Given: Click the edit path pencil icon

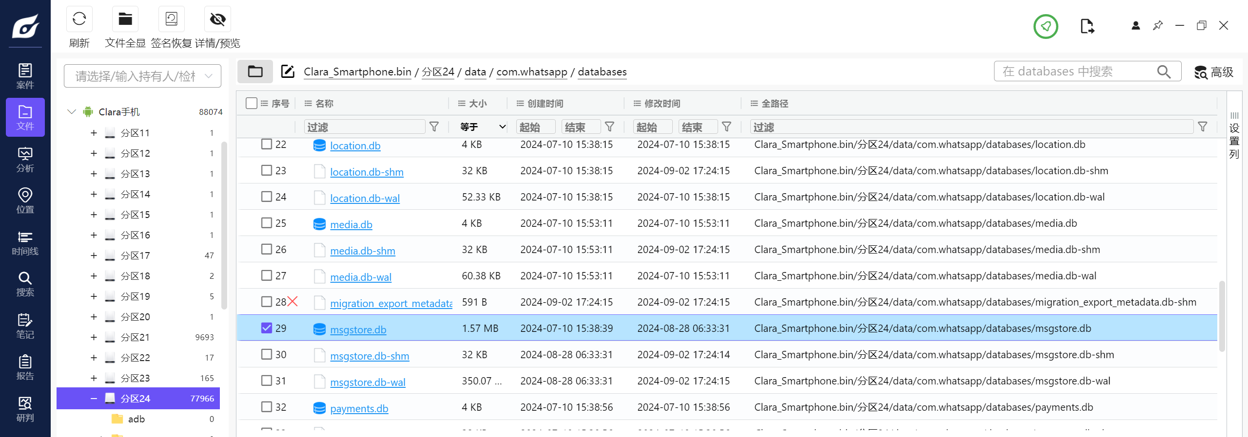Looking at the screenshot, I should click(x=288, y=72).
